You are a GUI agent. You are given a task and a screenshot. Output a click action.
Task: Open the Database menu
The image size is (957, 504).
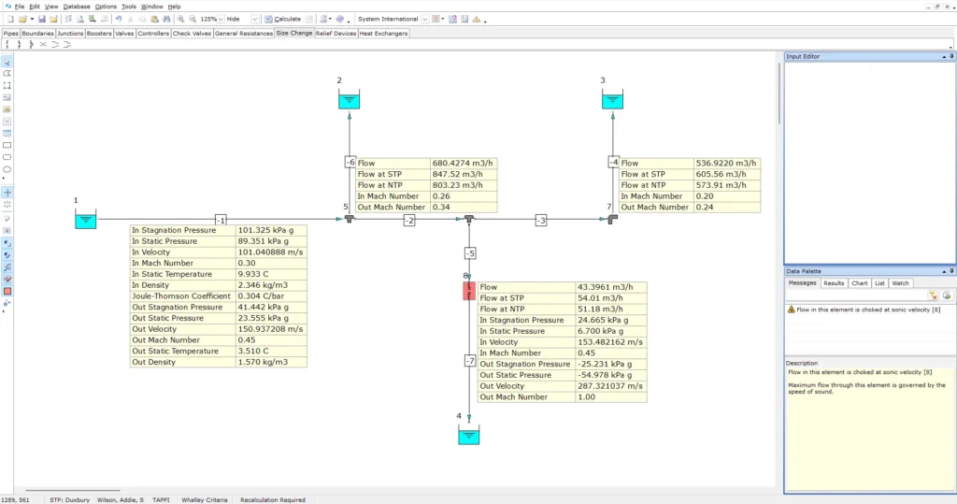point(77,6)
